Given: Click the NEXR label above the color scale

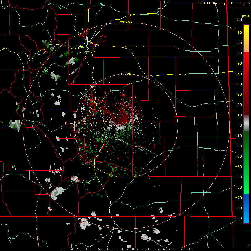Looking at the screenshot, I should click(245, 17).
